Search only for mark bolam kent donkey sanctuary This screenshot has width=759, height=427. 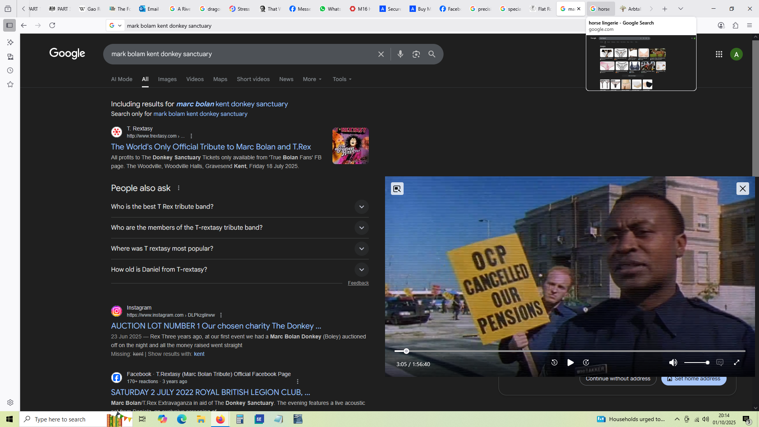pyautogui.click(x=200, y=114)
